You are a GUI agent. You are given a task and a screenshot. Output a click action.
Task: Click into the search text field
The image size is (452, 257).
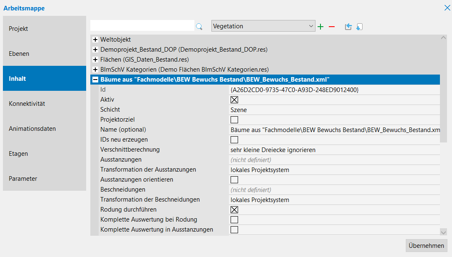(142, 26)
